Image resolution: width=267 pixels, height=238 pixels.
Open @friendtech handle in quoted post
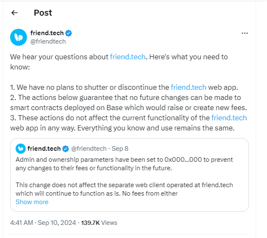click(87, 149)
